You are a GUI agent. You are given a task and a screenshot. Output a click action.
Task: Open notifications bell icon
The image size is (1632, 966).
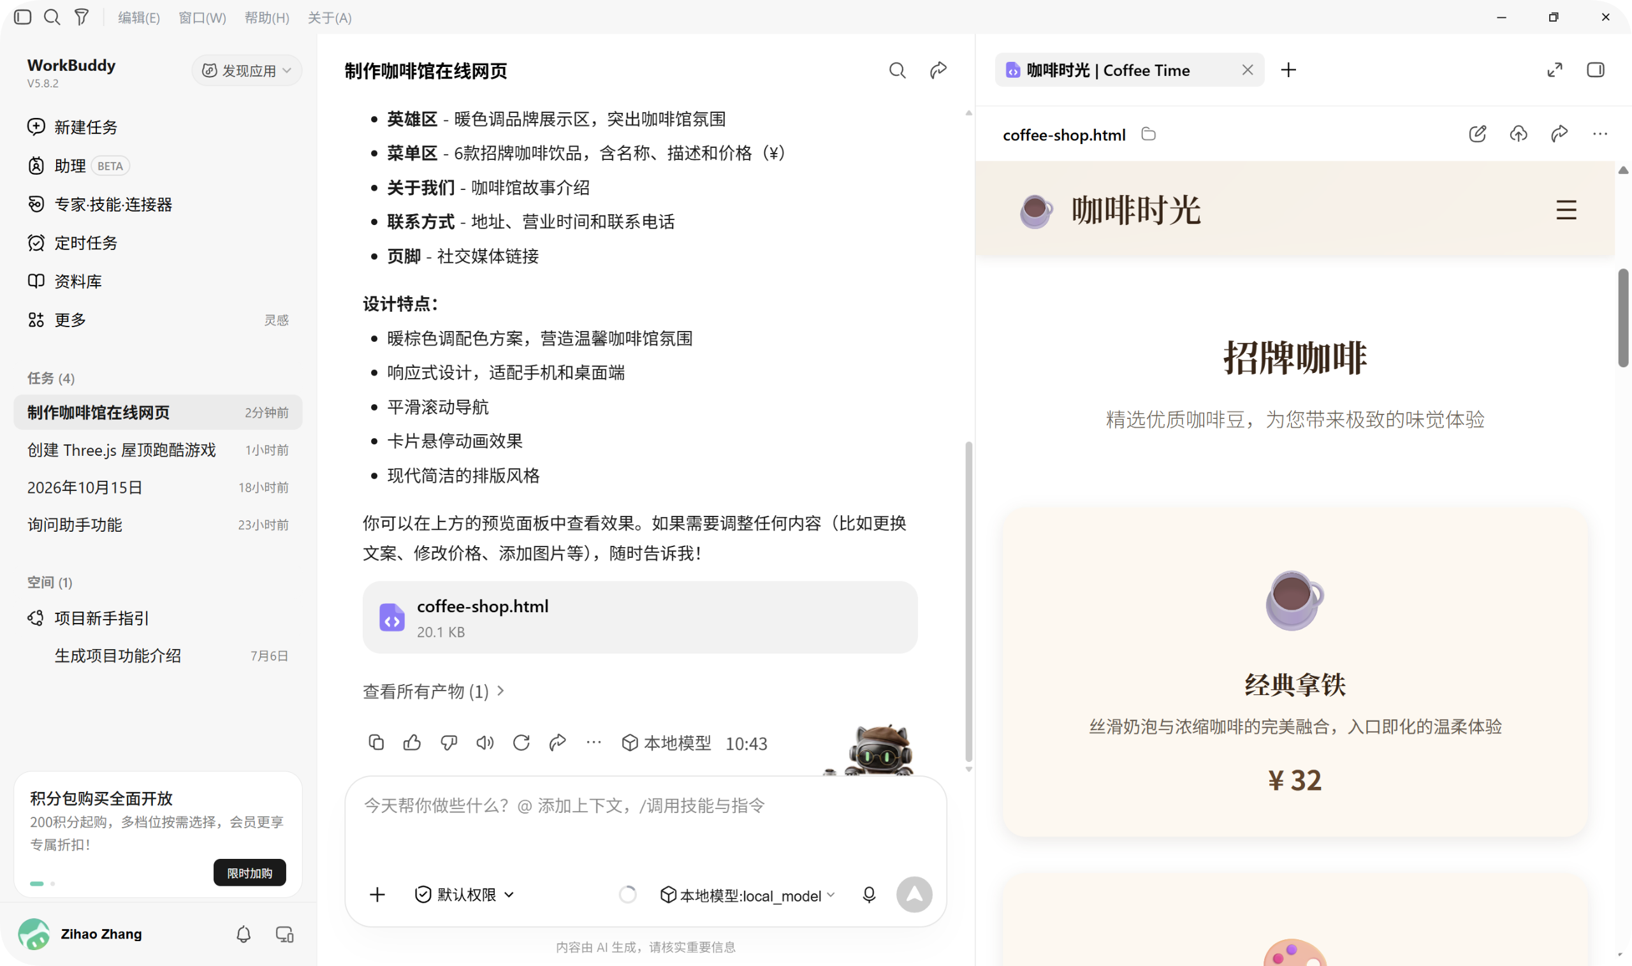point(244,934)
